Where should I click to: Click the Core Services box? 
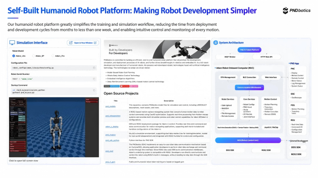[249, 108]
